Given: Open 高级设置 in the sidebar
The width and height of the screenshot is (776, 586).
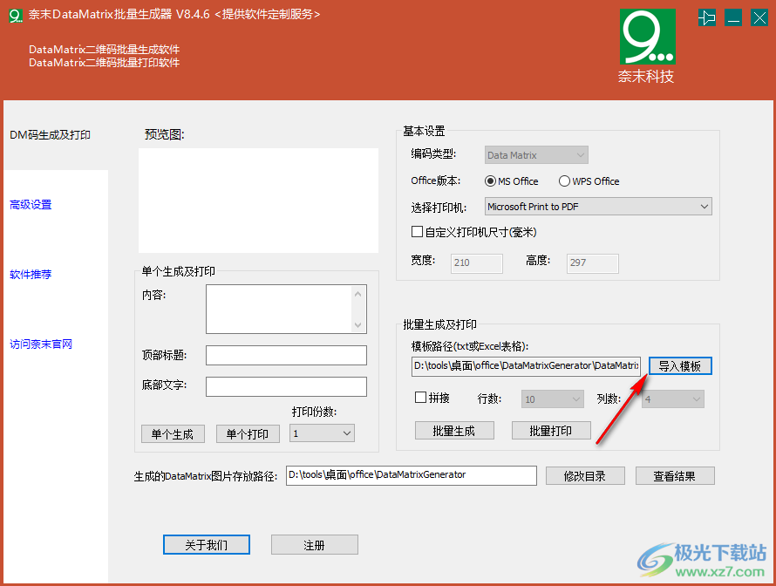Looking at the screenshot, I should [x=31, y=204].
